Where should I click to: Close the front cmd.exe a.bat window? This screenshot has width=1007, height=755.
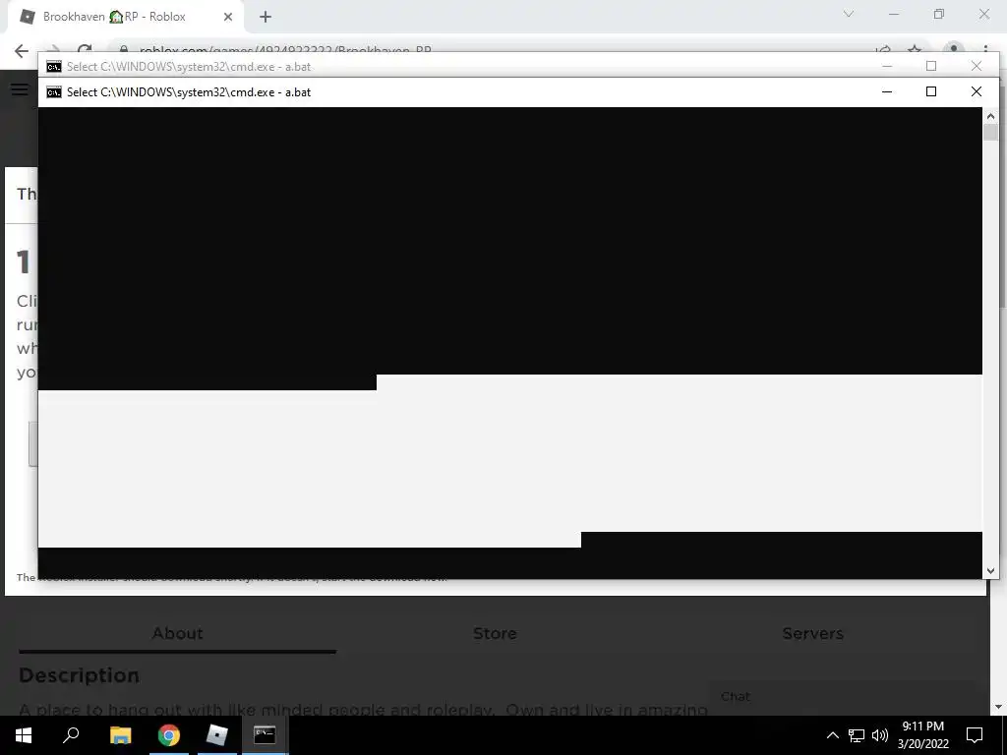(x=977, y=91)
